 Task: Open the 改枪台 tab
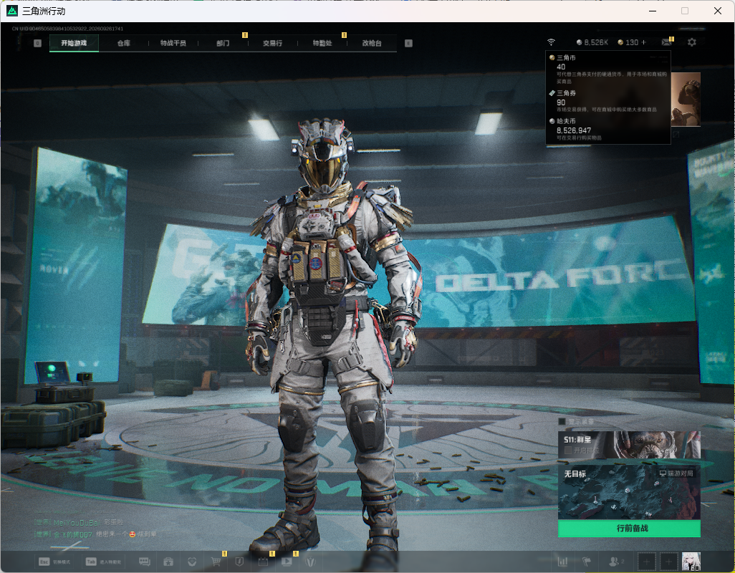click(x=372, y=43)
